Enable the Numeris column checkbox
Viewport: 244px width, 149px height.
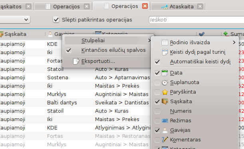click(157, 111)
